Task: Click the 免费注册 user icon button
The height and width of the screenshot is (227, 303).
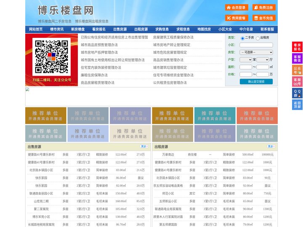Action: (x=264, y=8)
